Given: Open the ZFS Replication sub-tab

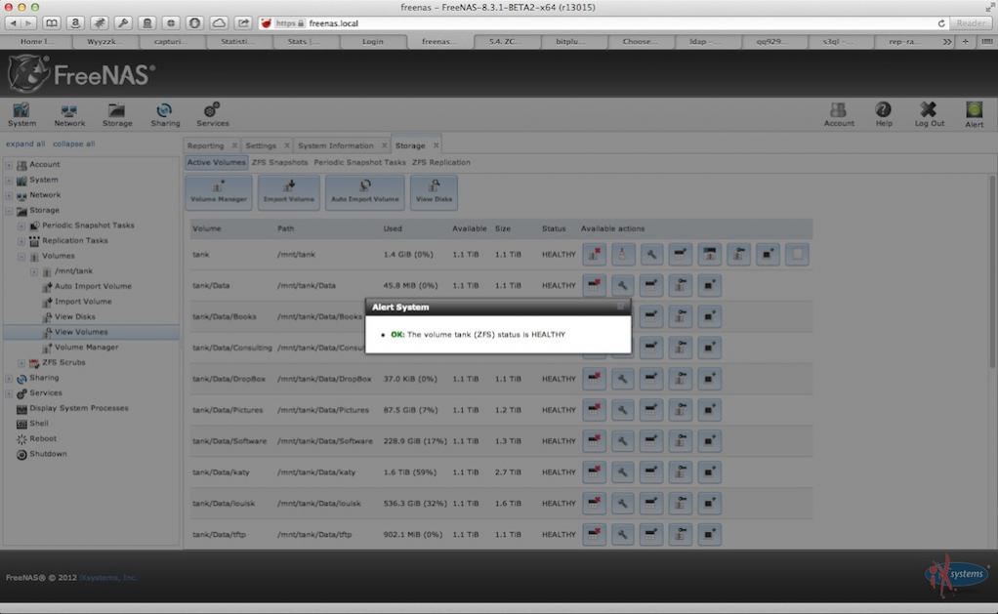Looking at the screenshot, I should [441, 162].
